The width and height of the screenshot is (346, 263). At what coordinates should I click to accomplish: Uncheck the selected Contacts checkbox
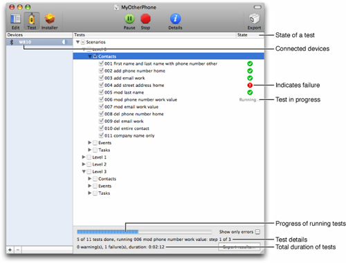pos(95,57)
